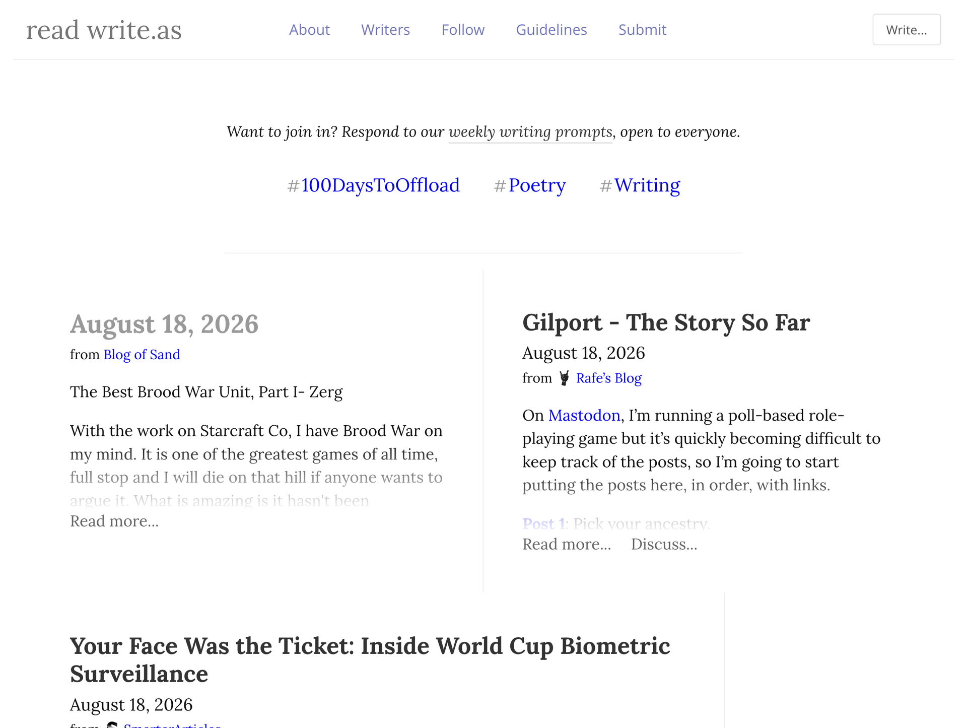Click the SmarterArticles avatar icon
967x728 pixels.
[x=112, y=725]
